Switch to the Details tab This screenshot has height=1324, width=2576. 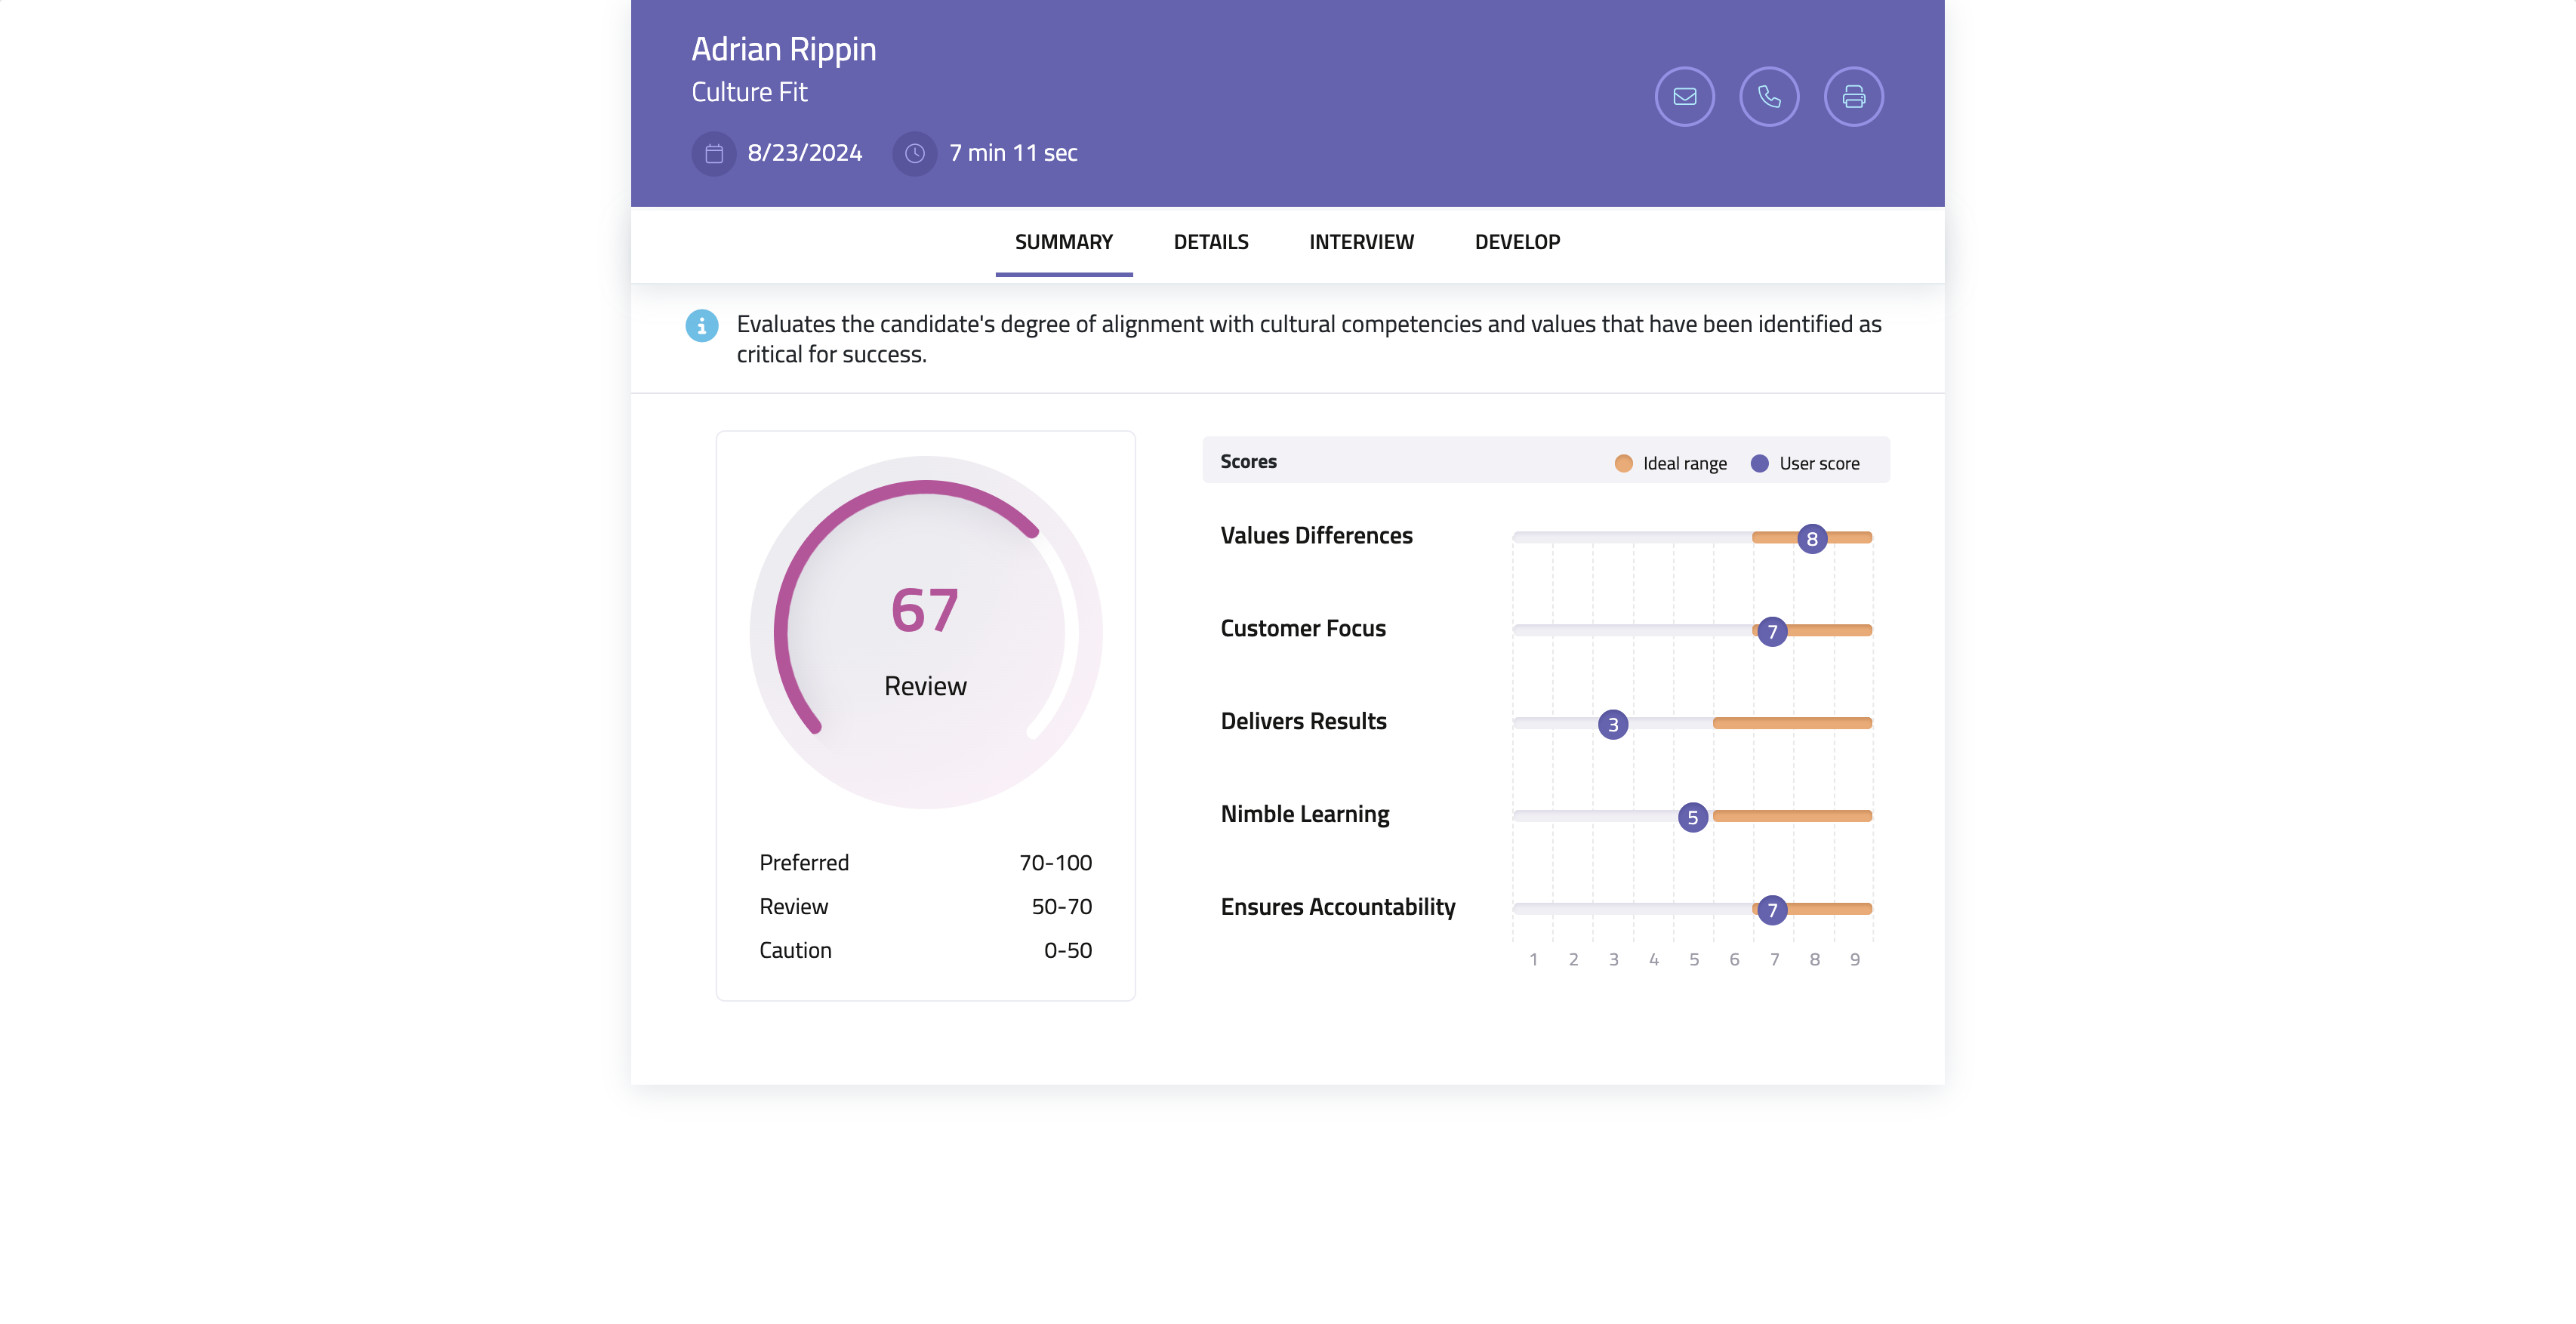[x=1210, y=243]
